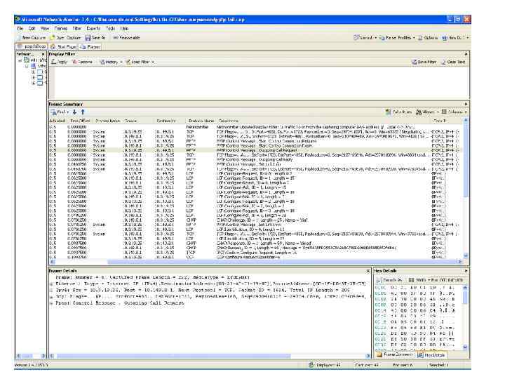Click the Find button in Frame Summary

coord(58,112)
